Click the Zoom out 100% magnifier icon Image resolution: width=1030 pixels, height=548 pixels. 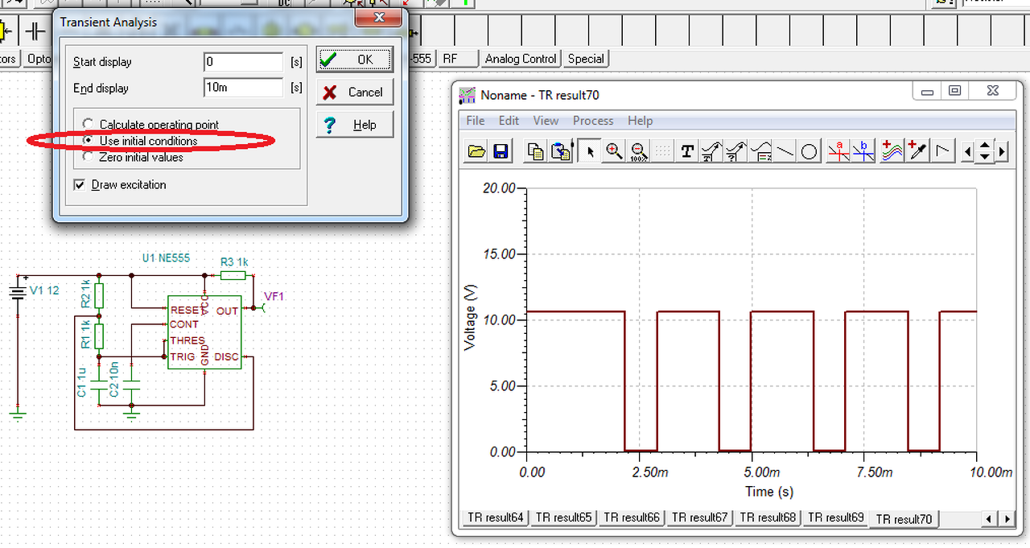[x=638, y=151]
